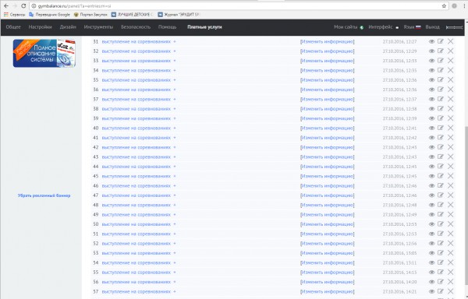The image size is (468, 299).
Task: Open the edit icon for entry 55
Action: coord(441,273)
